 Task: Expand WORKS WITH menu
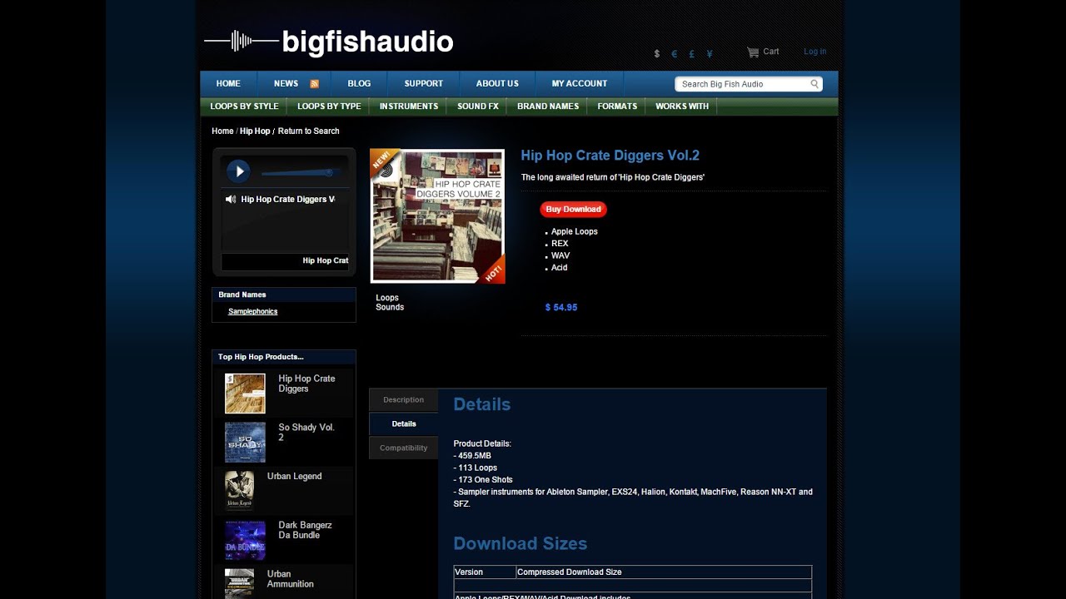682,106
